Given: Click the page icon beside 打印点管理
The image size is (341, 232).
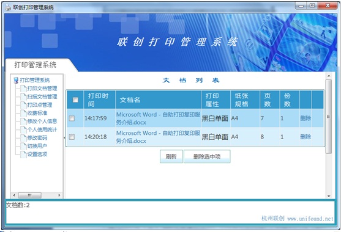Looking at the screenshot, I should pyautogui.click(x=23, y=105).
